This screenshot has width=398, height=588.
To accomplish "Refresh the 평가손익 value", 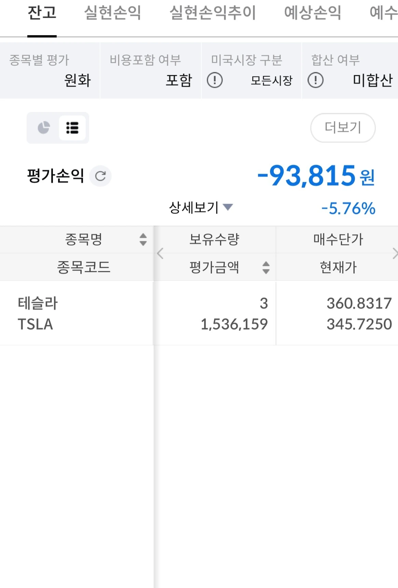I will [x=100, y=176].
